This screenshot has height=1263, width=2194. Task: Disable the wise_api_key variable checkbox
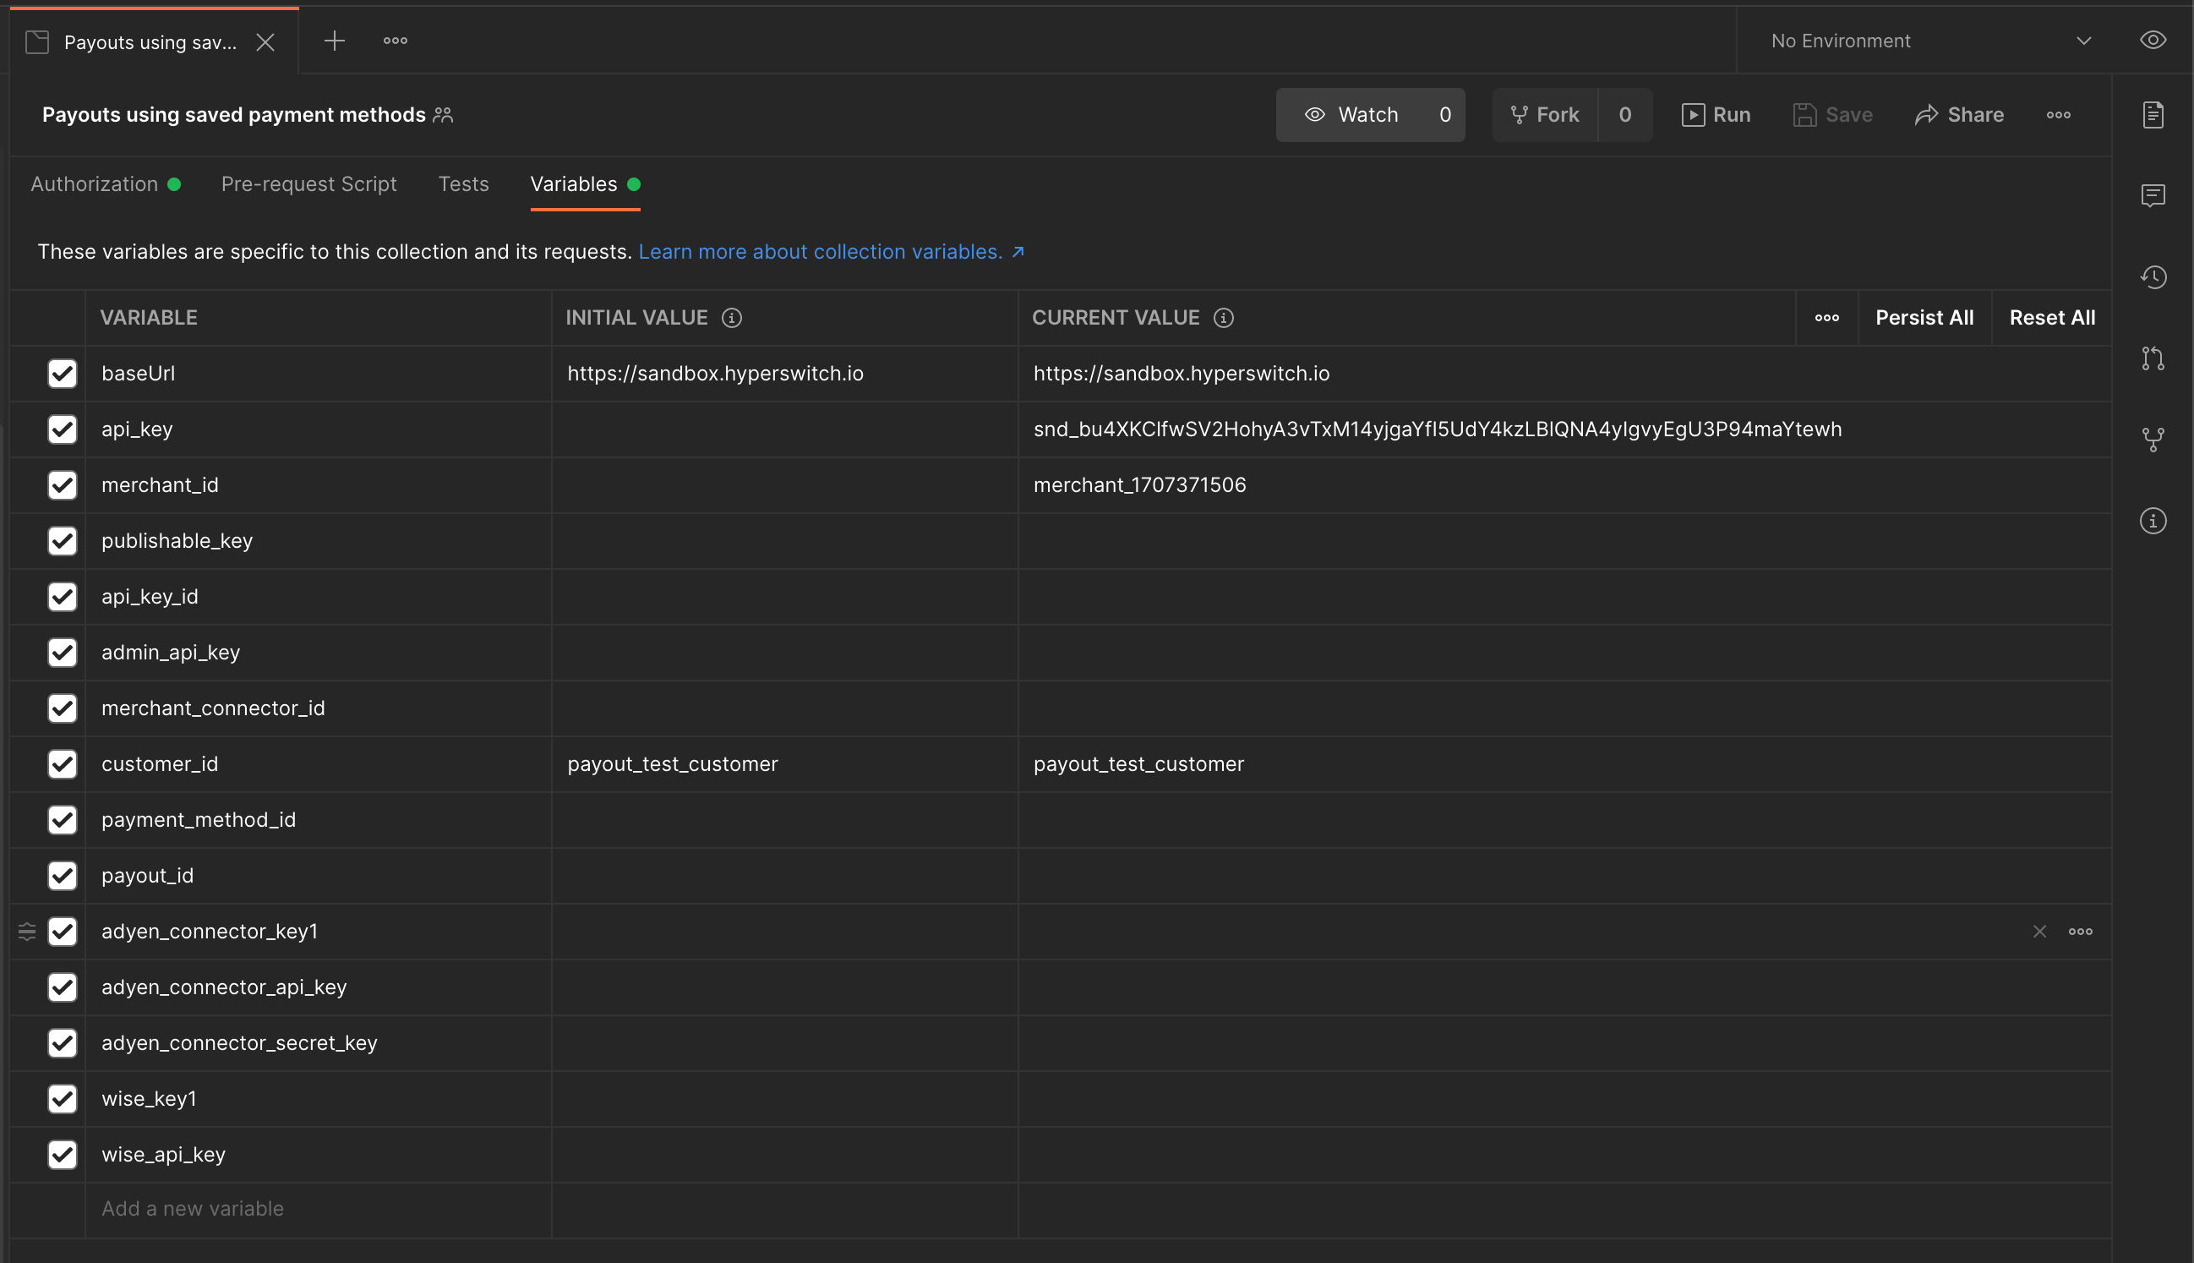63,1155
